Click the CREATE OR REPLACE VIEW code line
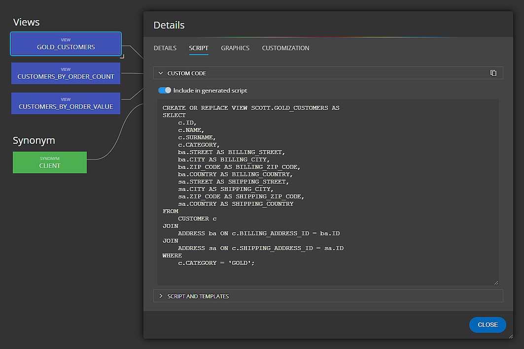Image resolution: width=524 pixels, height=349 pixels. [x=251, y=108]
